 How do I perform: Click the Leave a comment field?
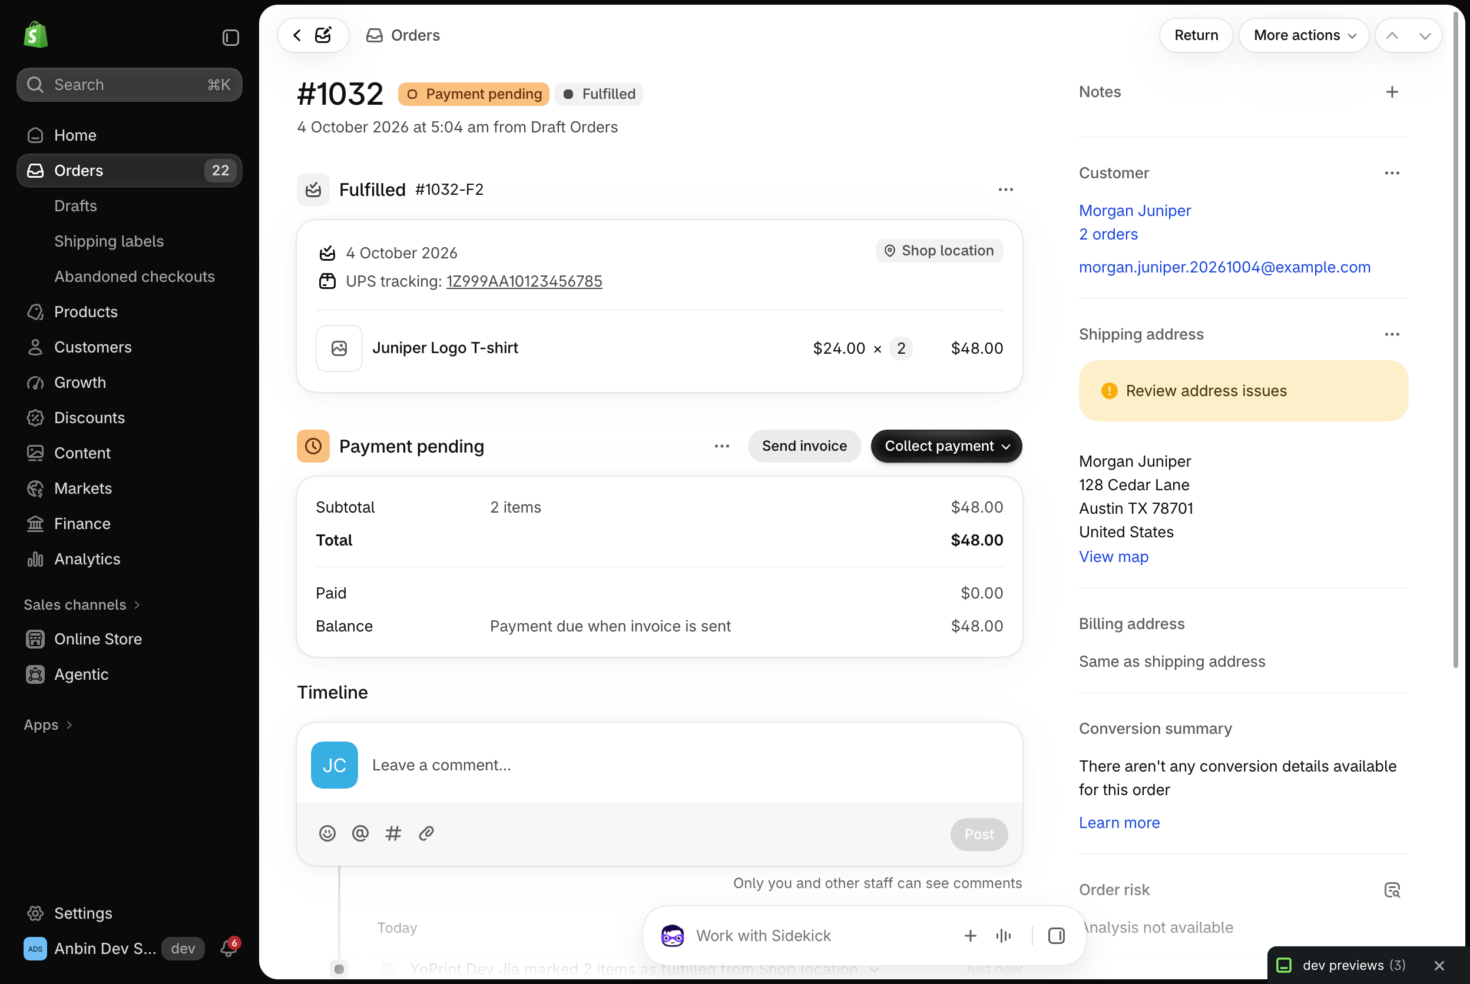click(x=660, y=765)
